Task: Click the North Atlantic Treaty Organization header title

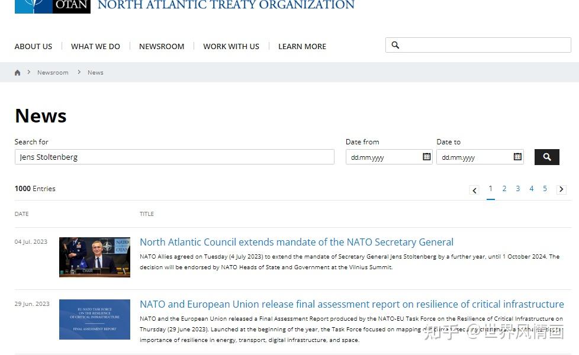Action: tap(226, 5)
